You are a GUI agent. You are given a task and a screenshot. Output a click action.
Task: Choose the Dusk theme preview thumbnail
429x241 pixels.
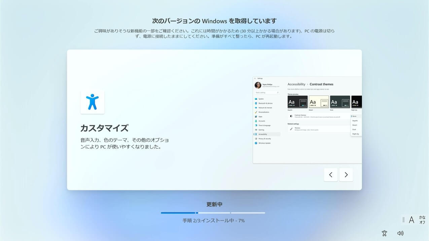(340, 102)
